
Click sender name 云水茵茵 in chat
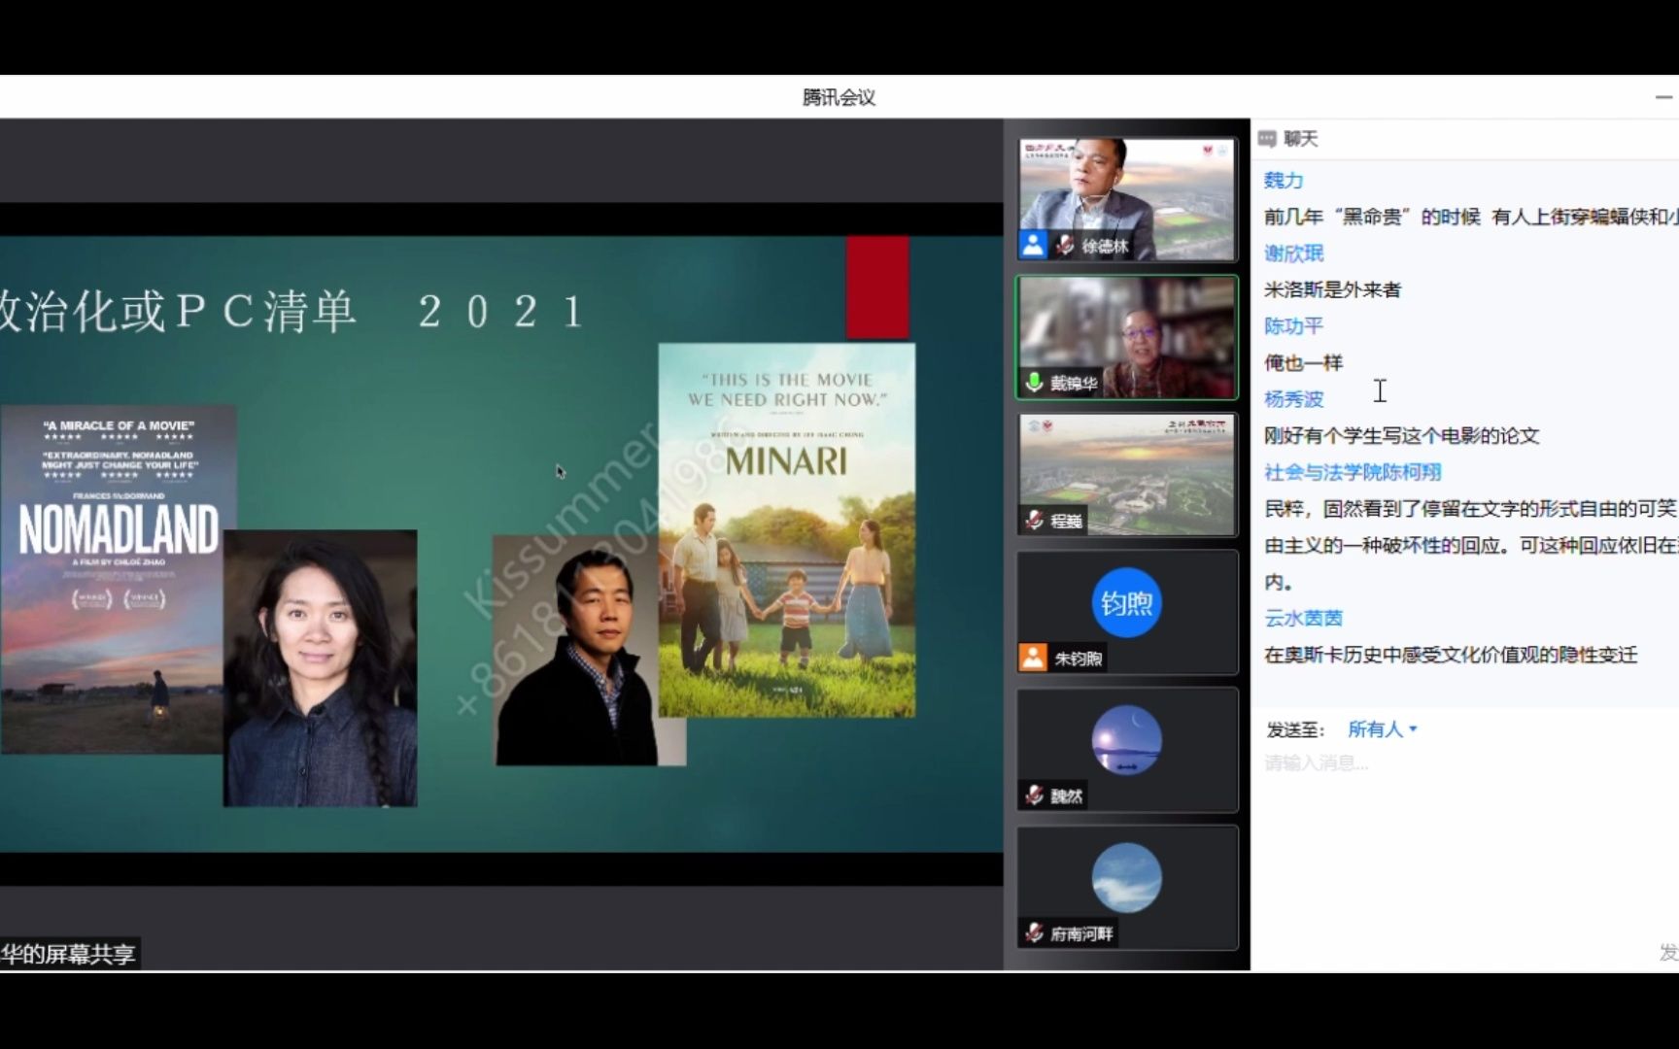click(1303, 618)
